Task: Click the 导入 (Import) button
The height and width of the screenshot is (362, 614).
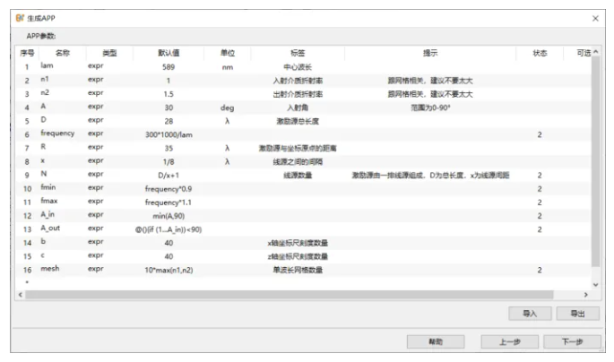Action: pyautogui.click(x=528, y=313)
